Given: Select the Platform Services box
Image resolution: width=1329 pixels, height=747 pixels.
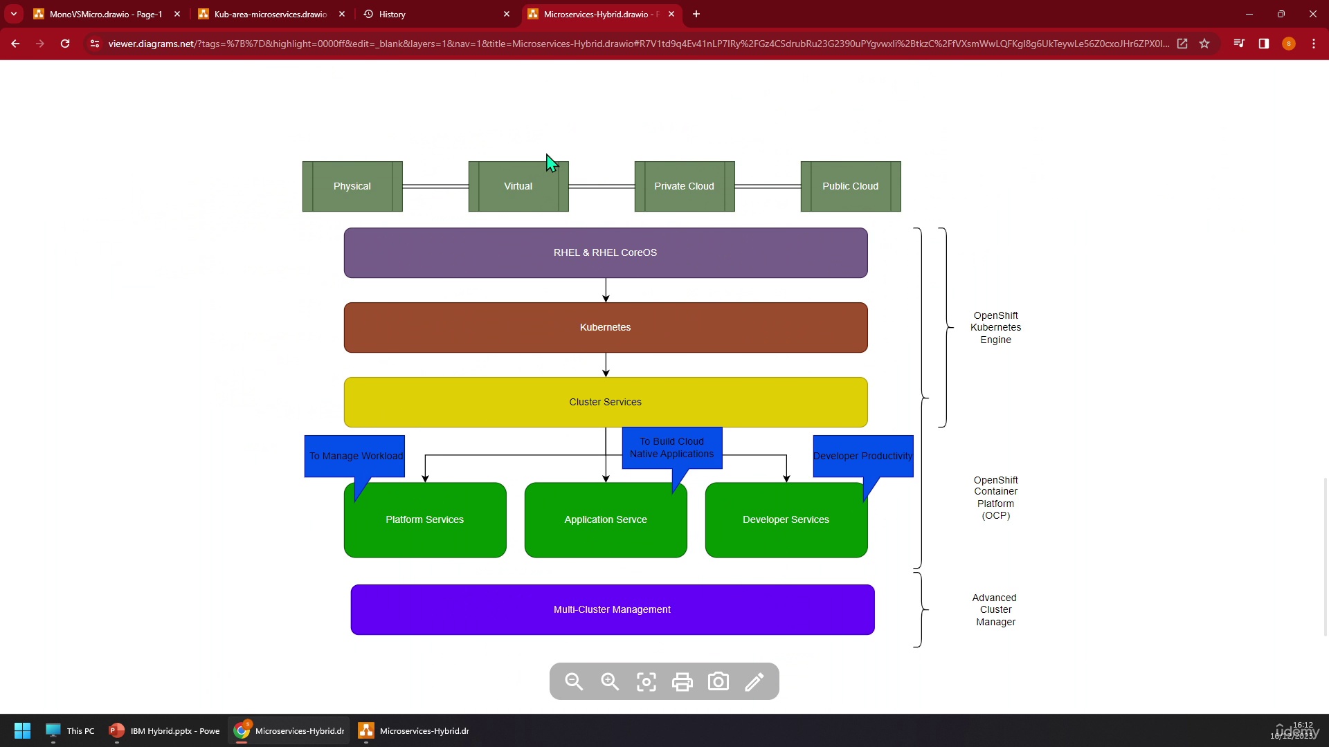Looking at the screenshot, I should [425, 520].
